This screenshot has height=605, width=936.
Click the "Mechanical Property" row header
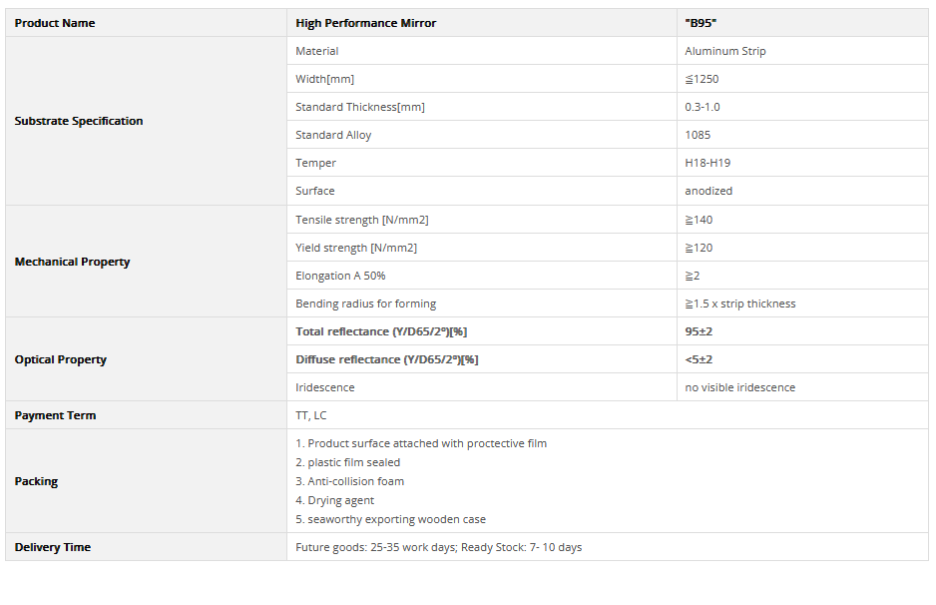(x=72, y=262)
